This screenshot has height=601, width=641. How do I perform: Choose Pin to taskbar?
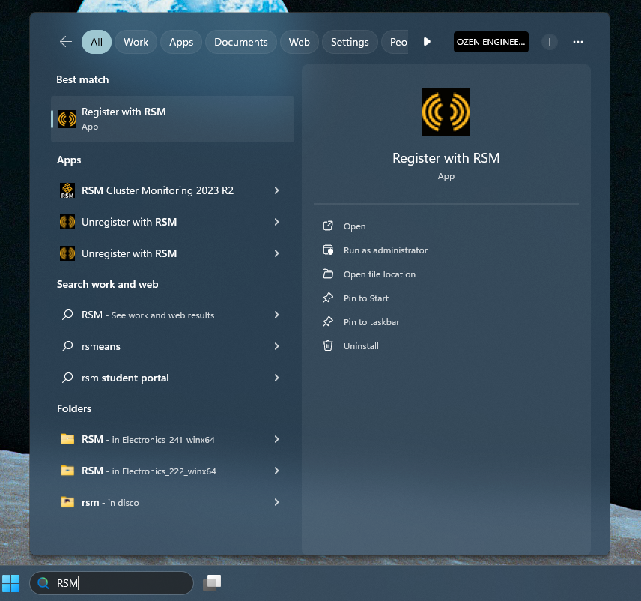click(x=371, y=322)
